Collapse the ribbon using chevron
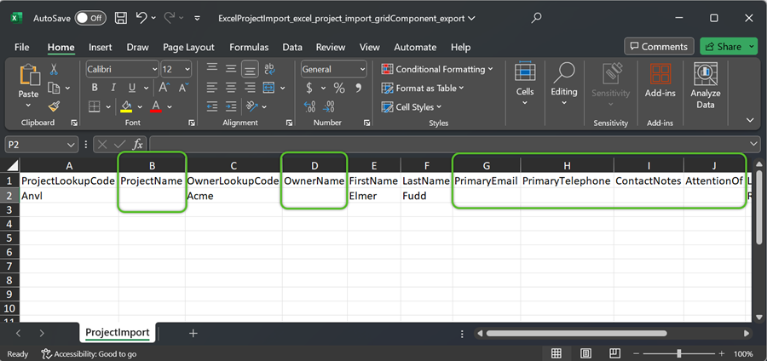The width and height of the screenshot is (767, 361). click(x=750, y=120)
